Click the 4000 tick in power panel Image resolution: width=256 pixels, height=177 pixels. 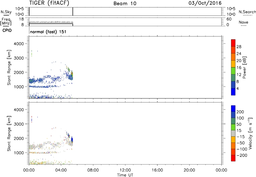pyautogui.click(x=19, y=44)
